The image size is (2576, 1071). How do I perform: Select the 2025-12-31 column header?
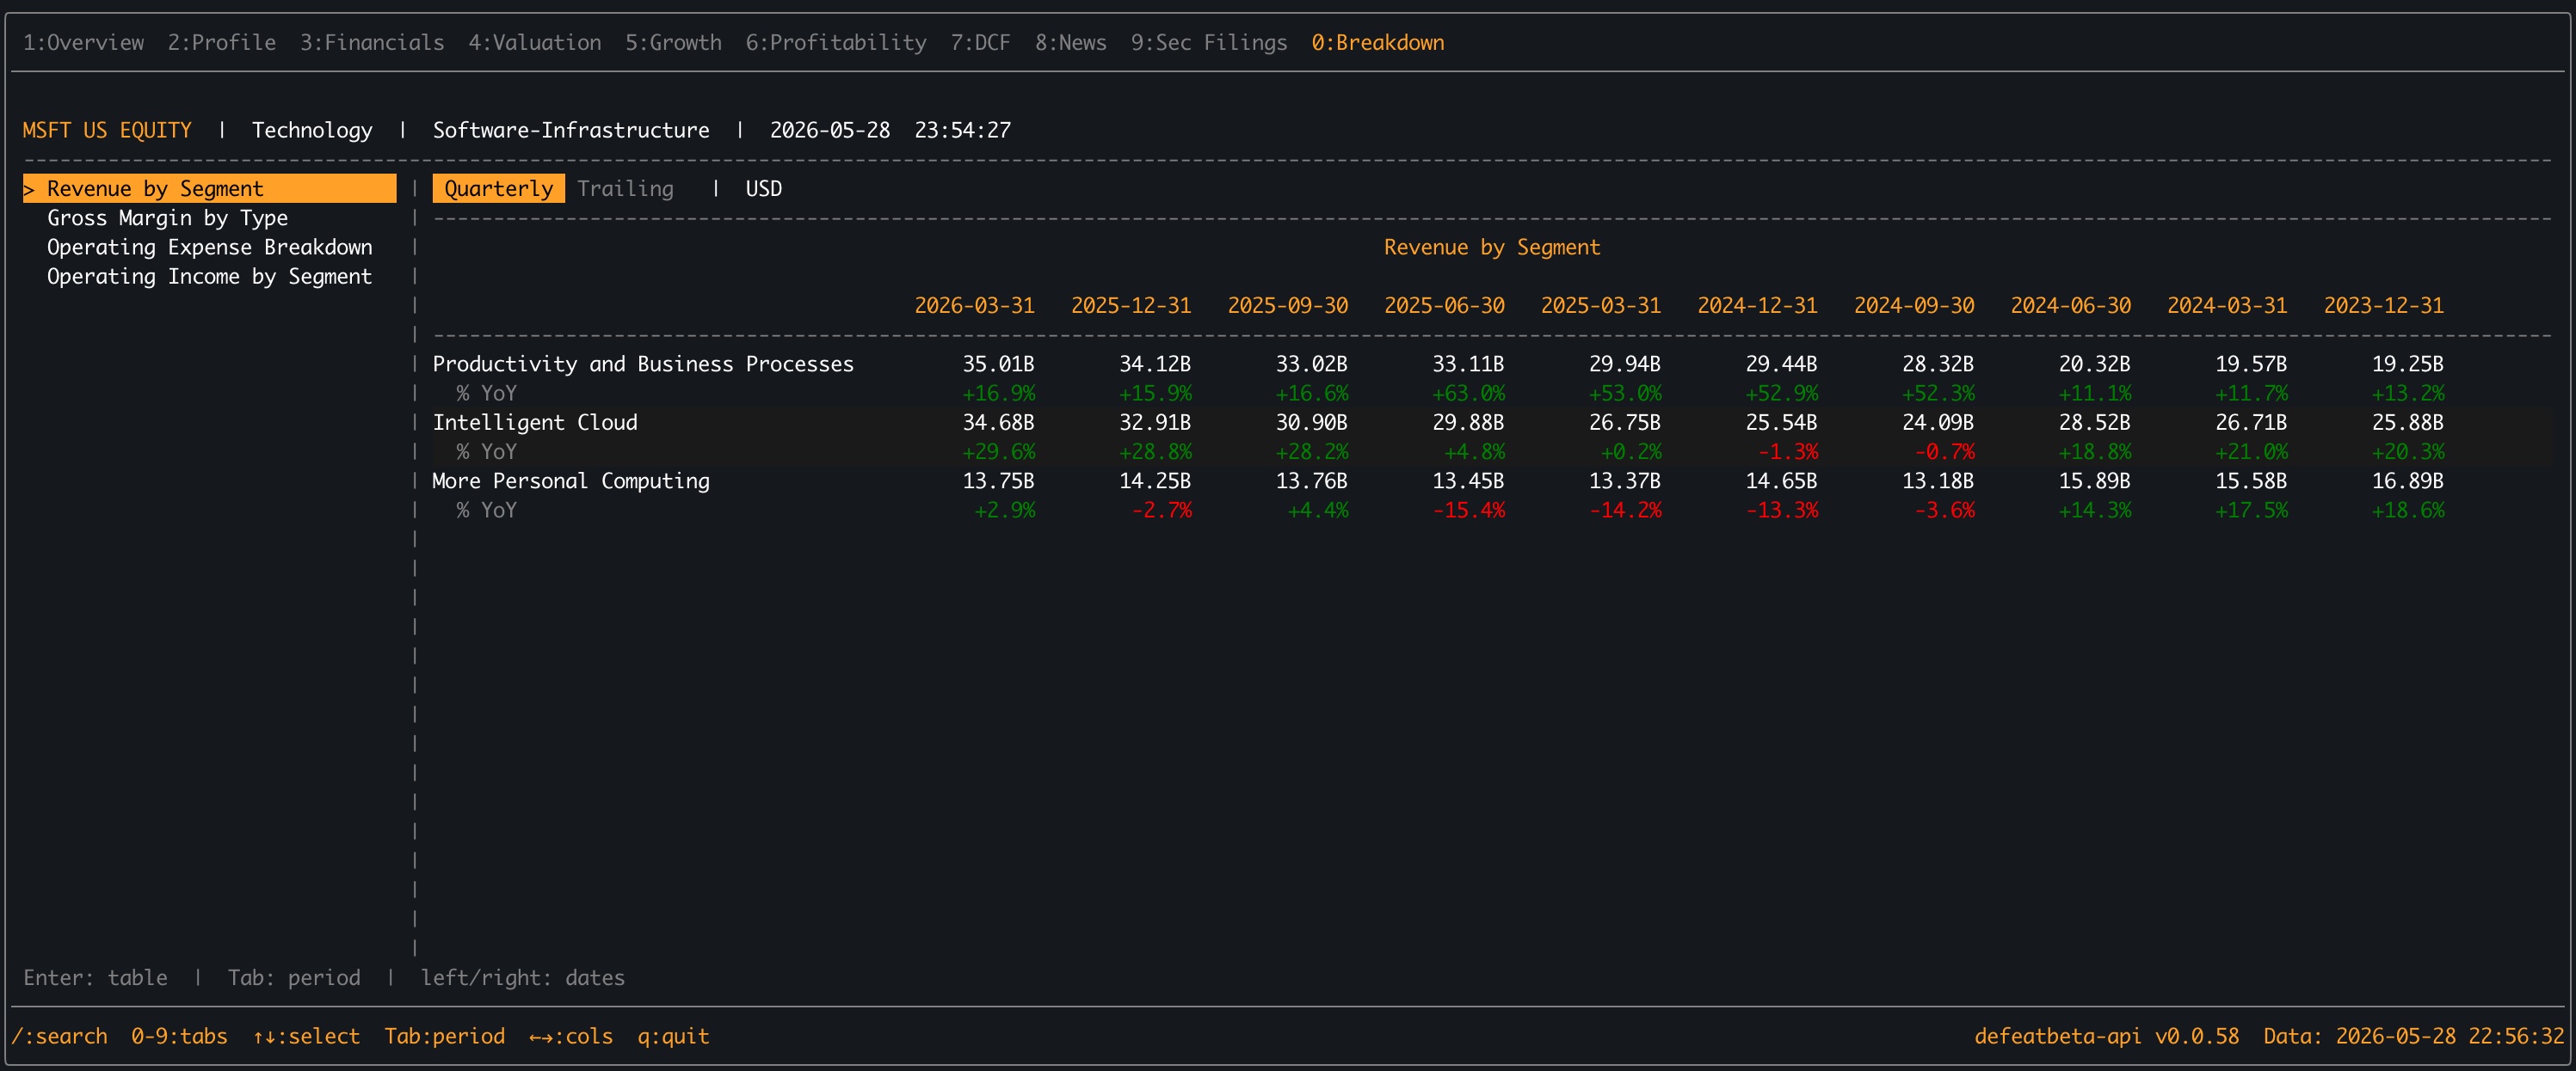(1131, 306)
